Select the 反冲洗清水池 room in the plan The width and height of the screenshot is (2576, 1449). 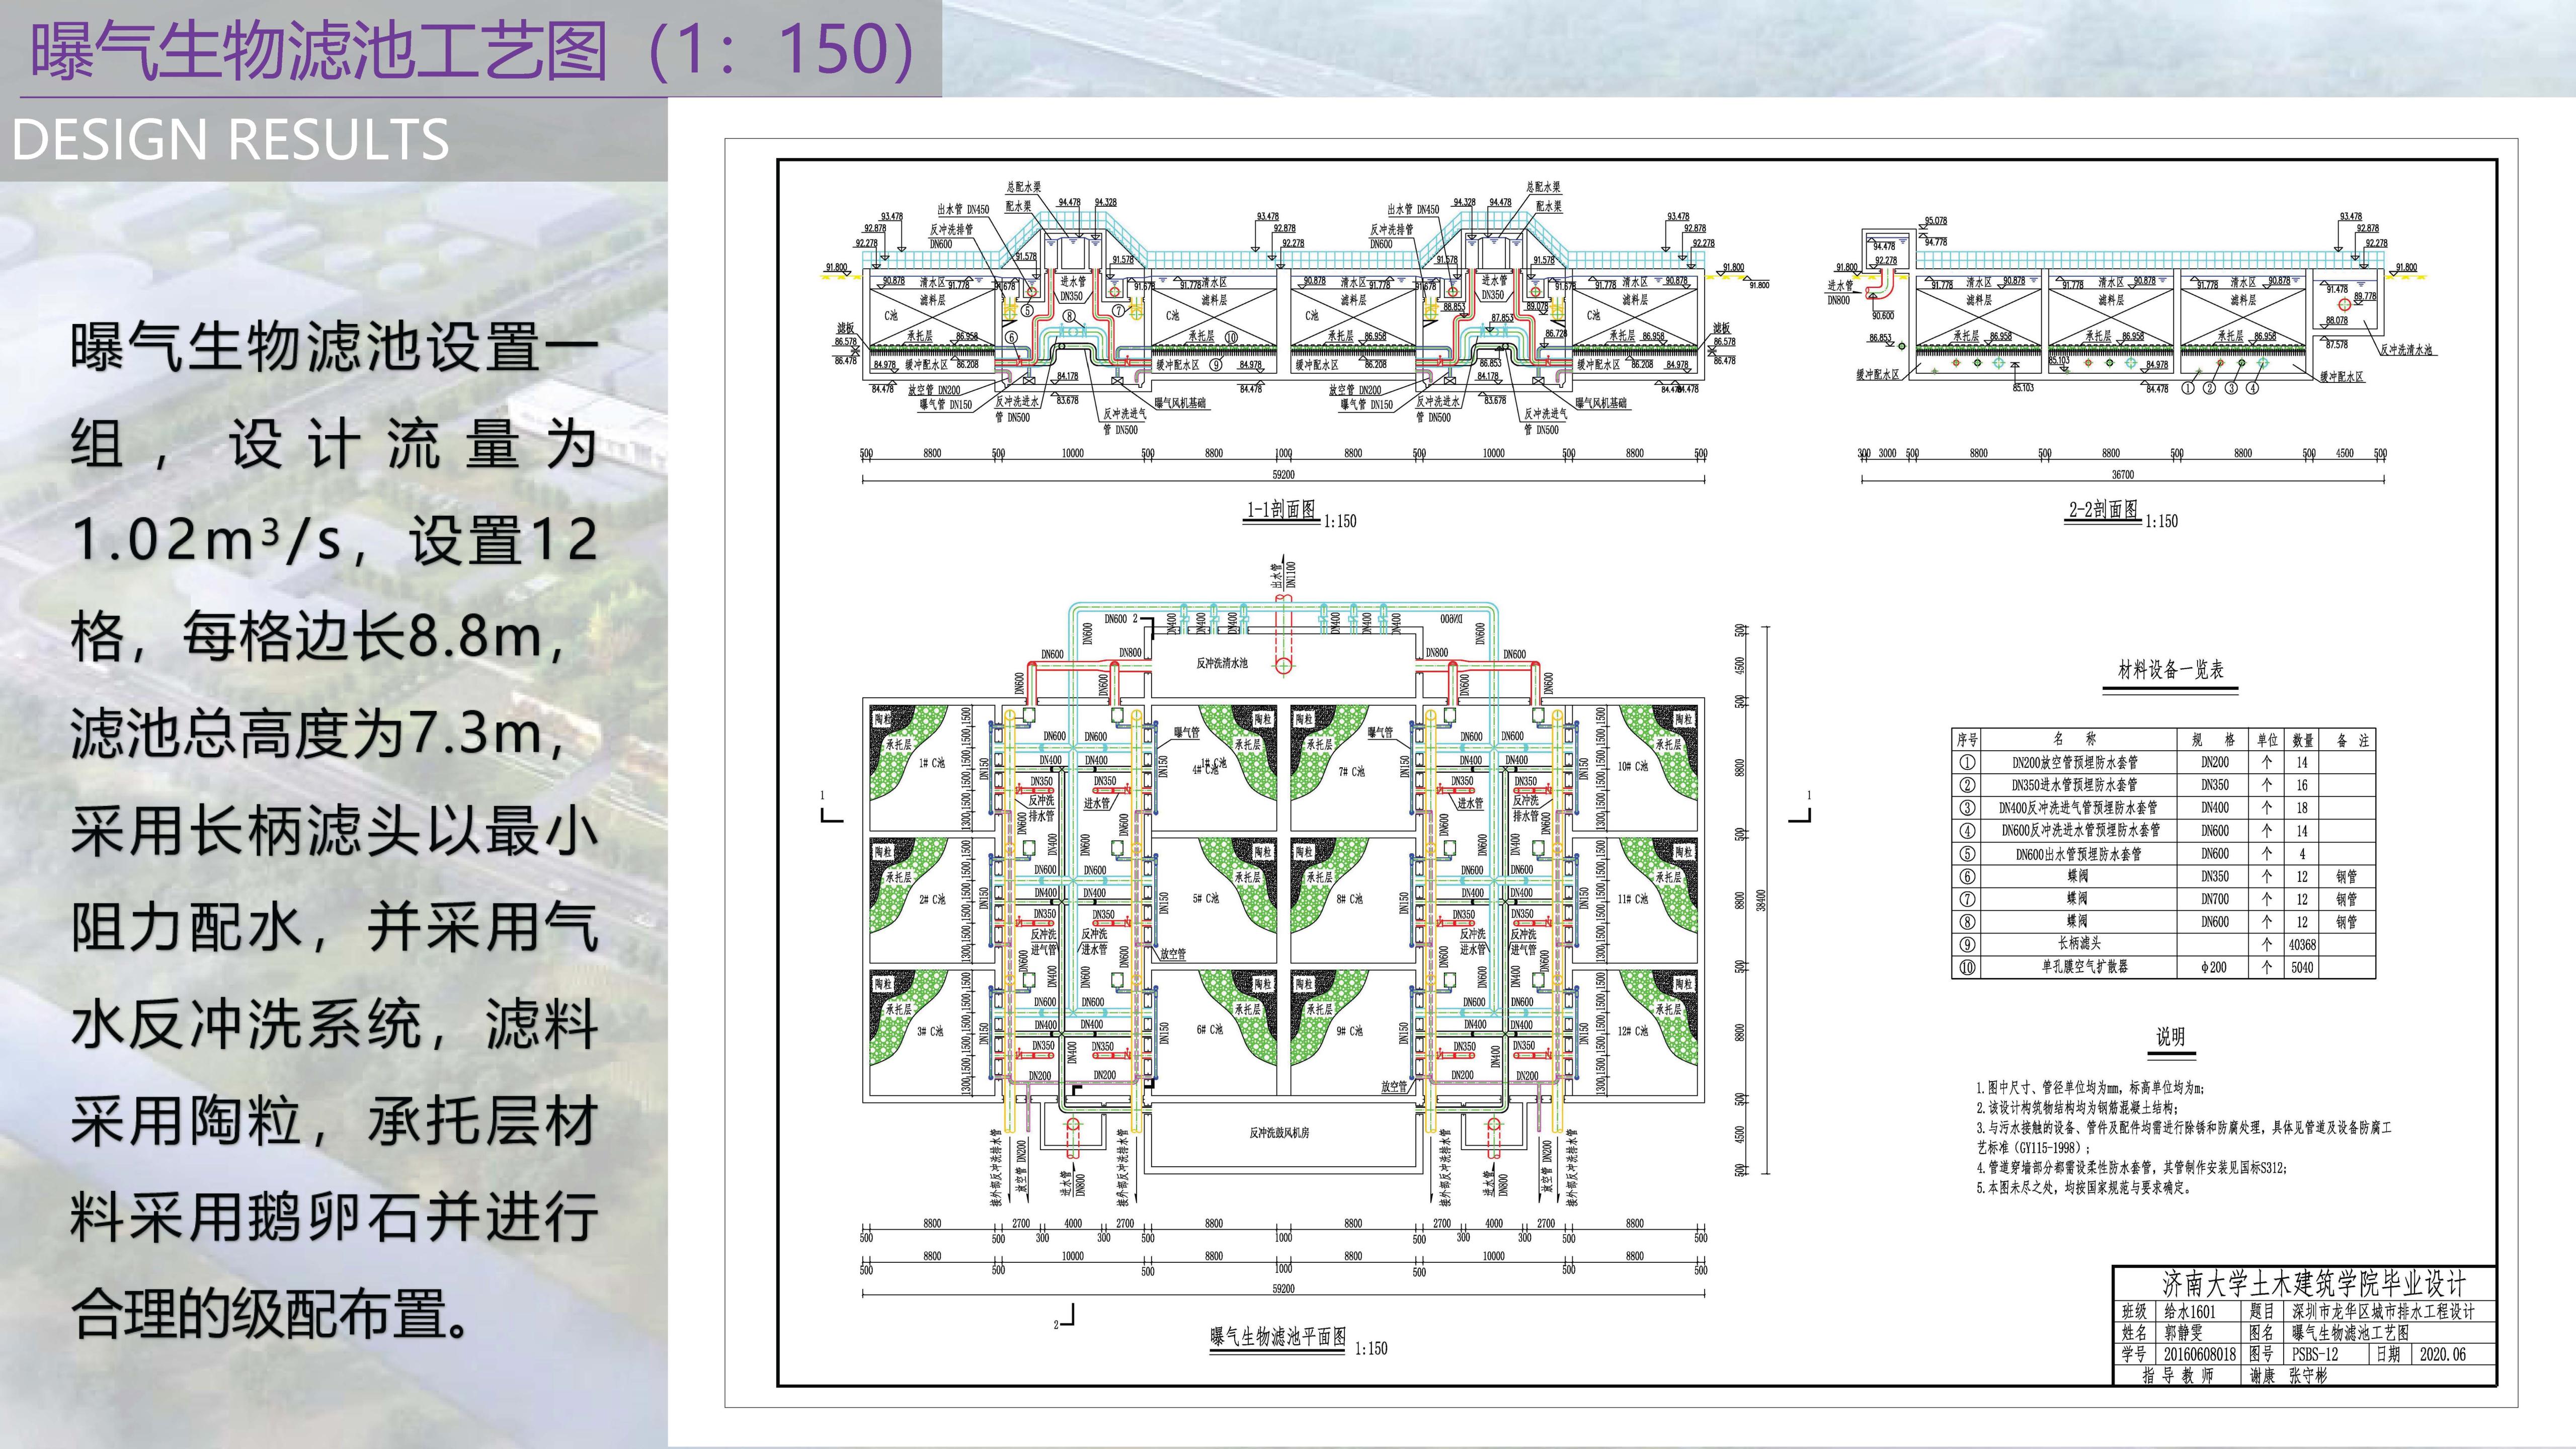click(1222, 663)
